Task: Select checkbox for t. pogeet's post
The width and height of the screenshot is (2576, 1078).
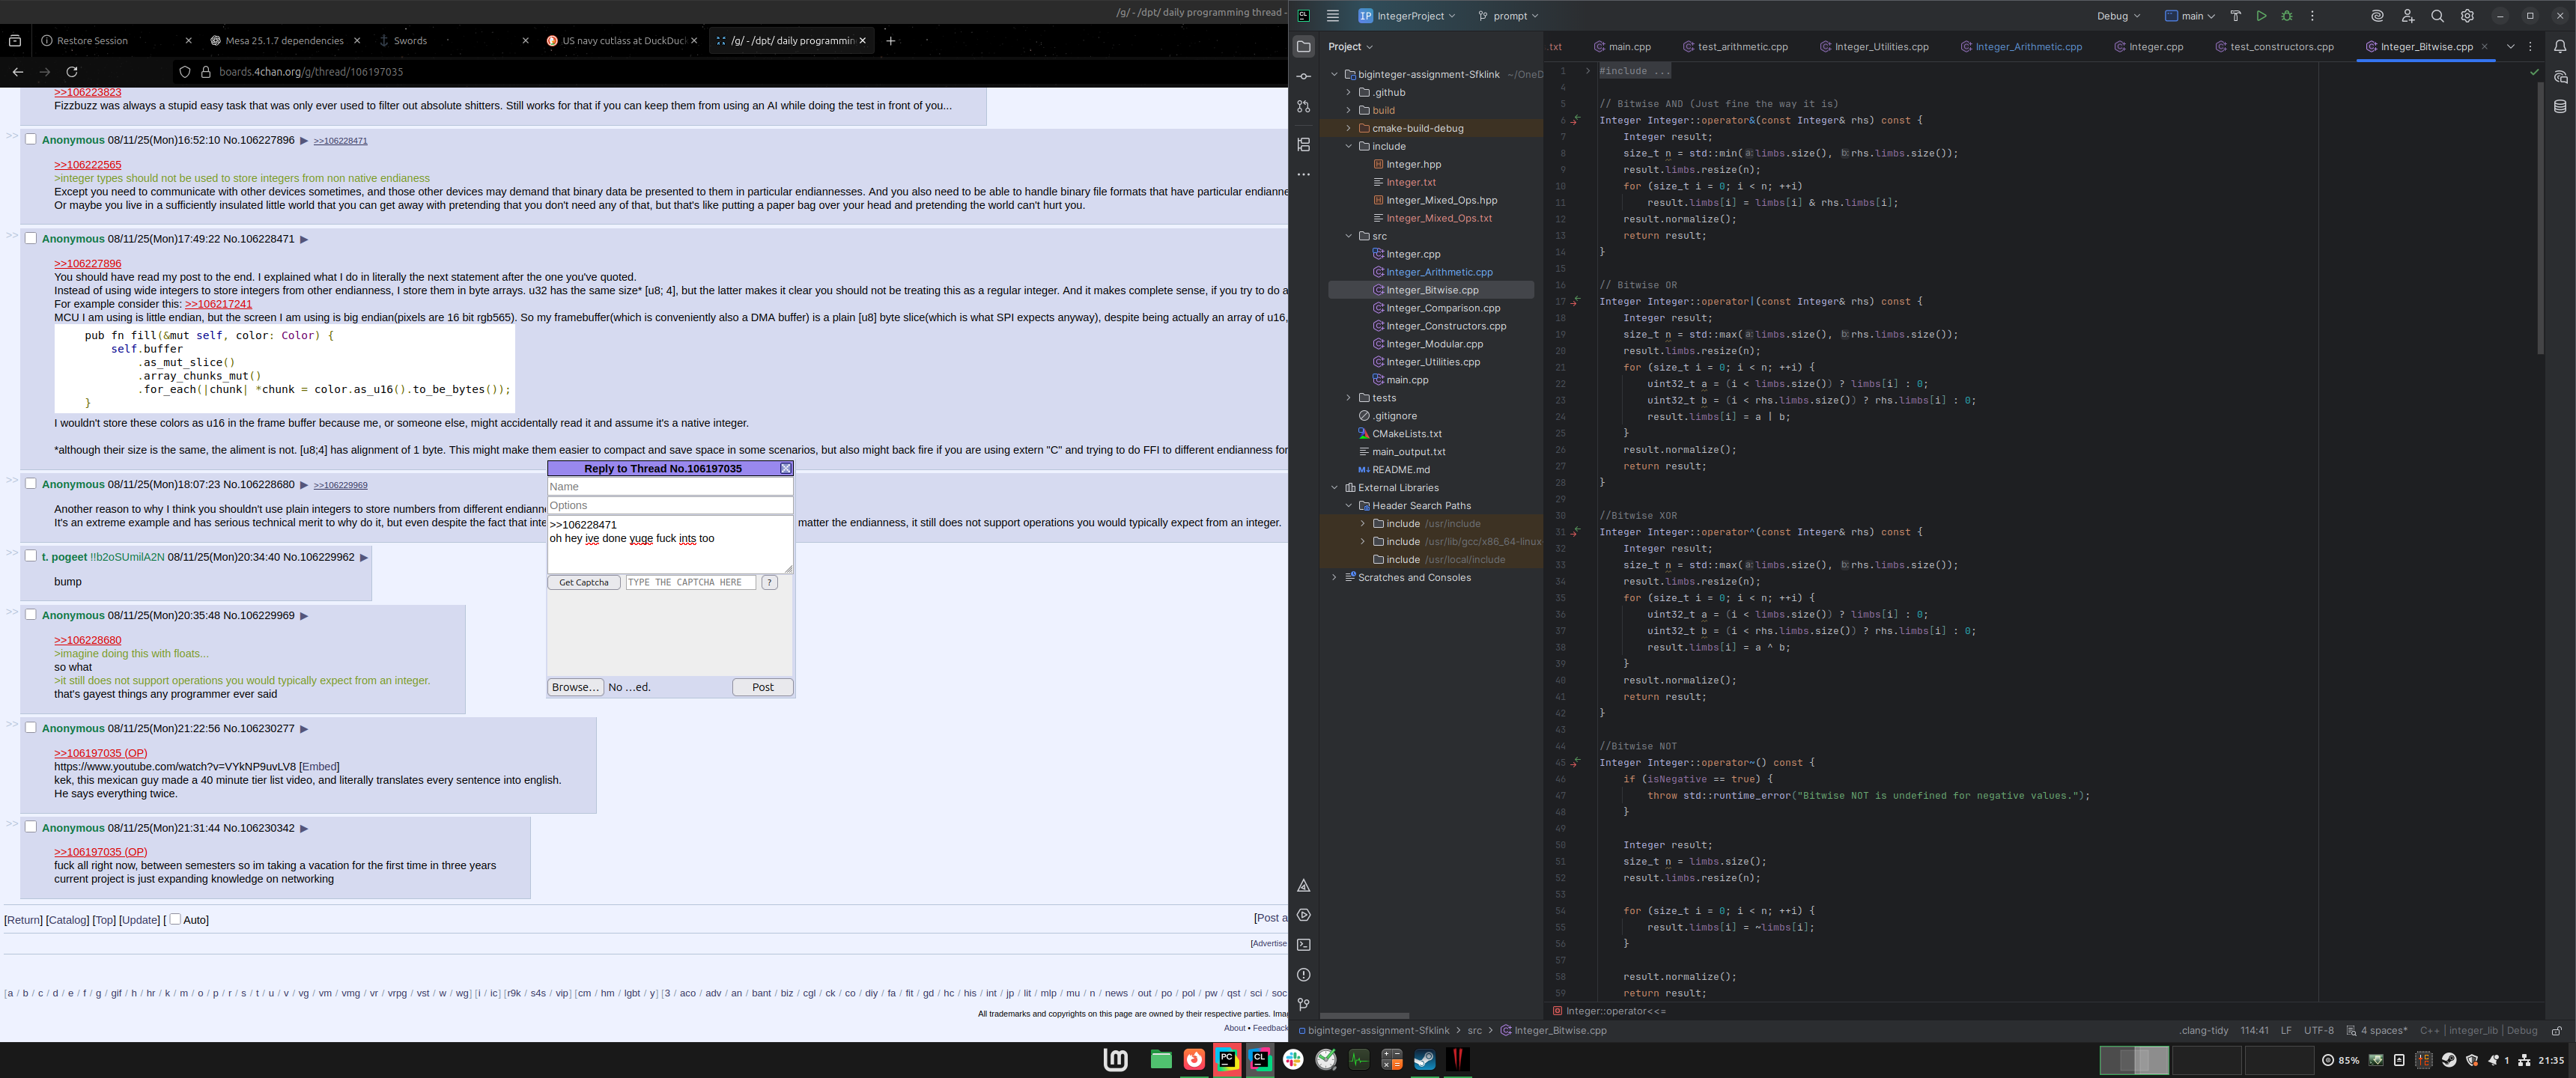Action: pos(31,556)
